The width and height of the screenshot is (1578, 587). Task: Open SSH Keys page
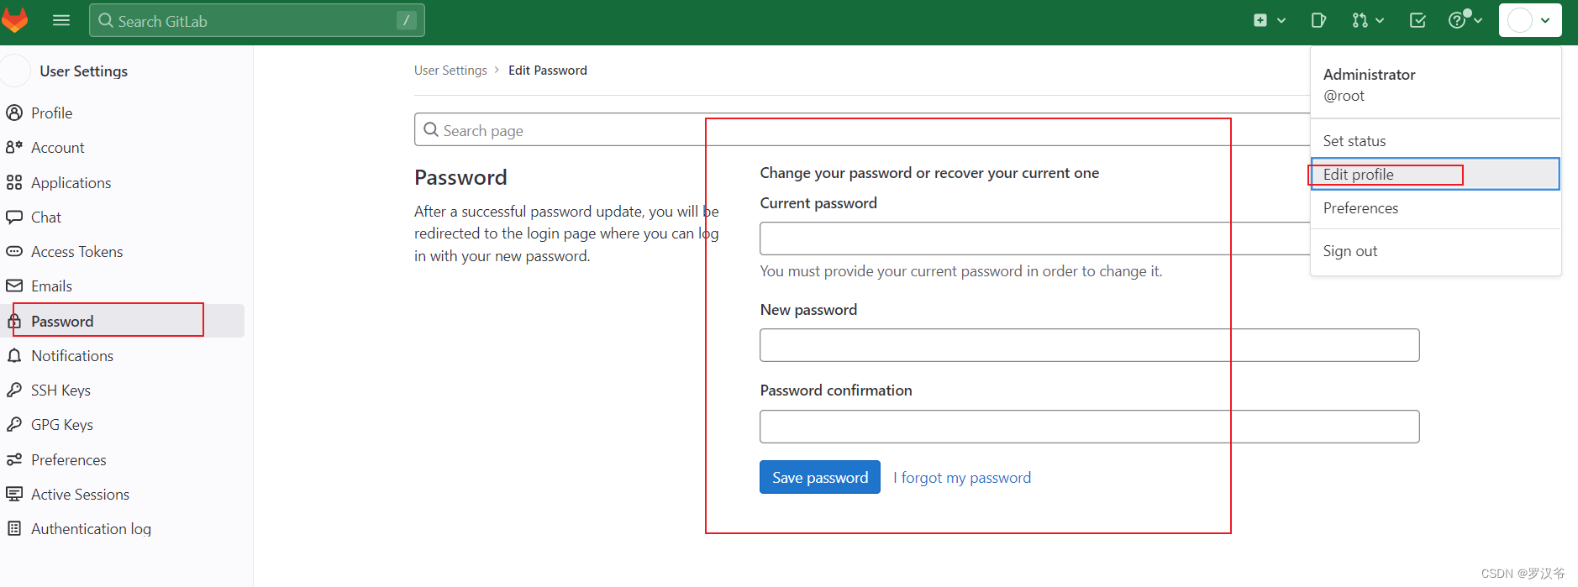(x=60, y=390)
